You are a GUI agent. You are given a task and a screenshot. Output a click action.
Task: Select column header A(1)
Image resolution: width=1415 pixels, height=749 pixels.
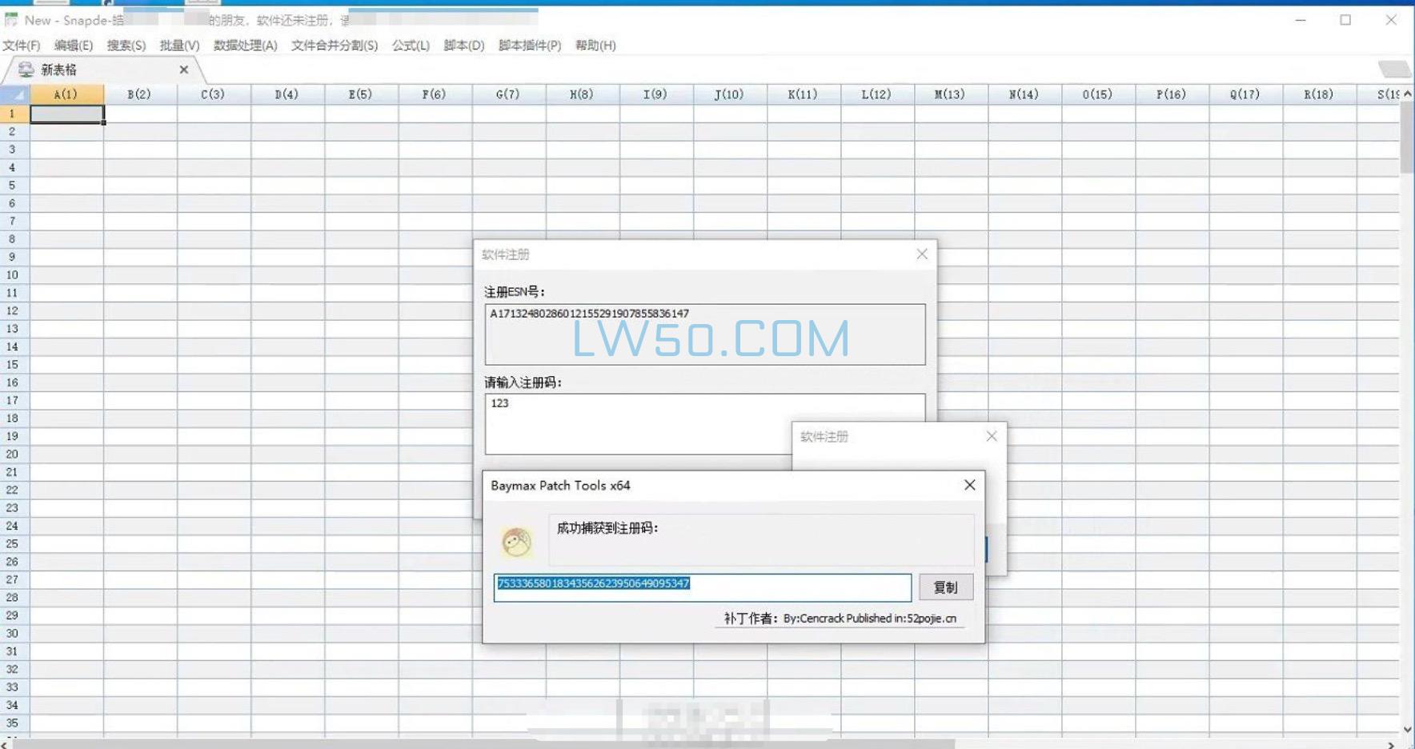pyautogui.click(x=66, y=94)
